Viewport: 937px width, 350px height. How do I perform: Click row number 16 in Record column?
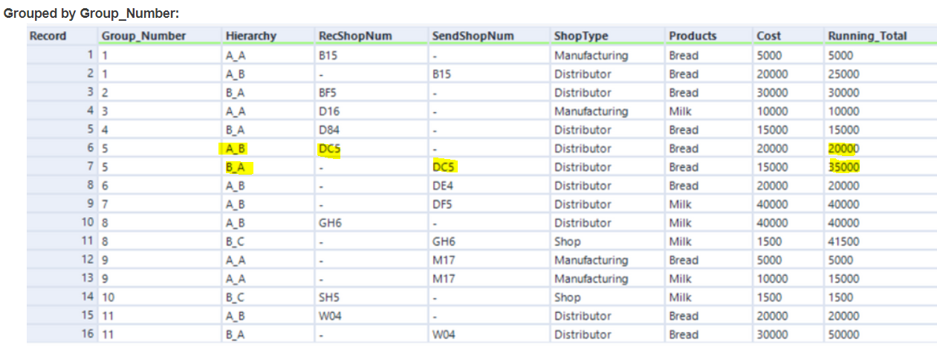[88, 334]
